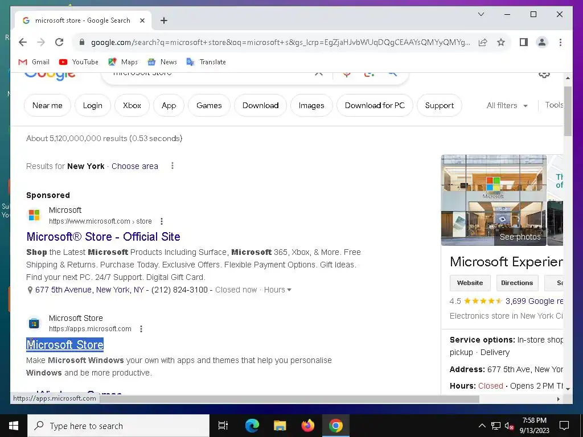The image size is (583, 437).
Task: Share this page via the share icon
Action: 483,42
